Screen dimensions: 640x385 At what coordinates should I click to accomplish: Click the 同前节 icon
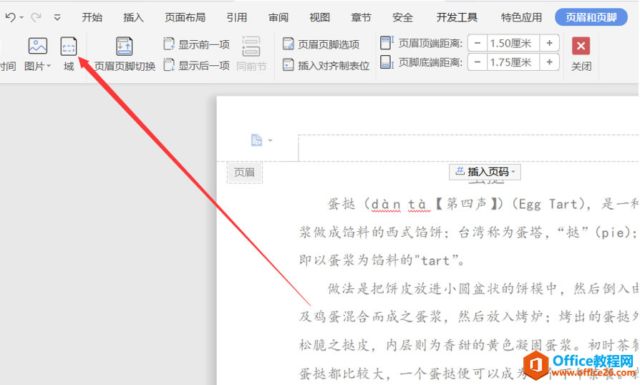[251, 47]
